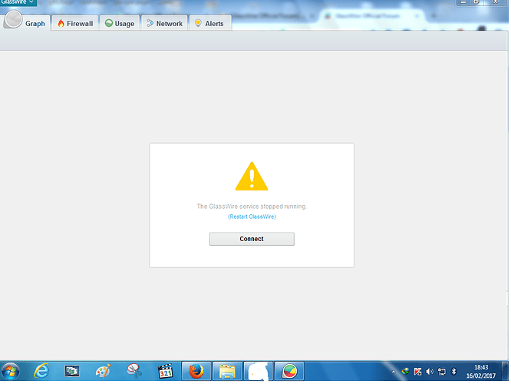511x384 pixels.
Task: Click the Connect button
Action: (252, 239)
